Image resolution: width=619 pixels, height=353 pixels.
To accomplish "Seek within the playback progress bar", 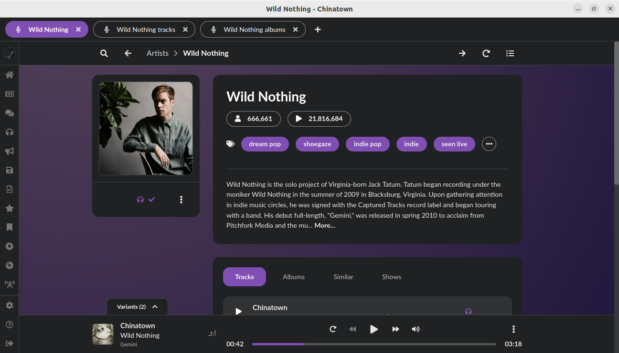I will coord(374,344).
